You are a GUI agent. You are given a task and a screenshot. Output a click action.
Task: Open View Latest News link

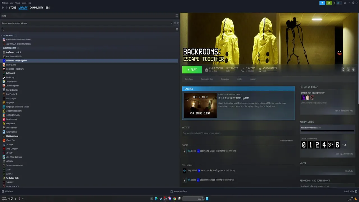[287, 141]
